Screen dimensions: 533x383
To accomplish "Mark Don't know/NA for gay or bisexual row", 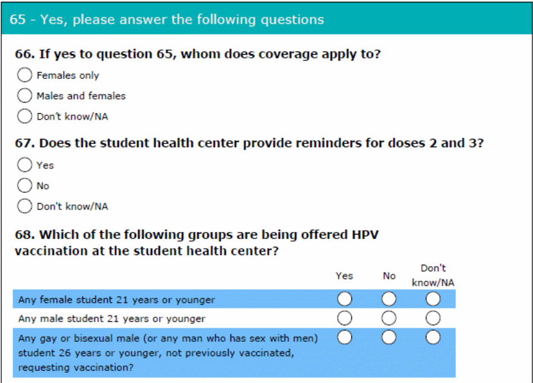I will point(433,337).
